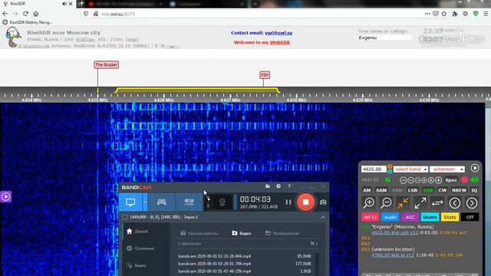This screenshot has width=491, height=276.
Task: Stop recording with red Bandicam button
Action: (305, 202)
